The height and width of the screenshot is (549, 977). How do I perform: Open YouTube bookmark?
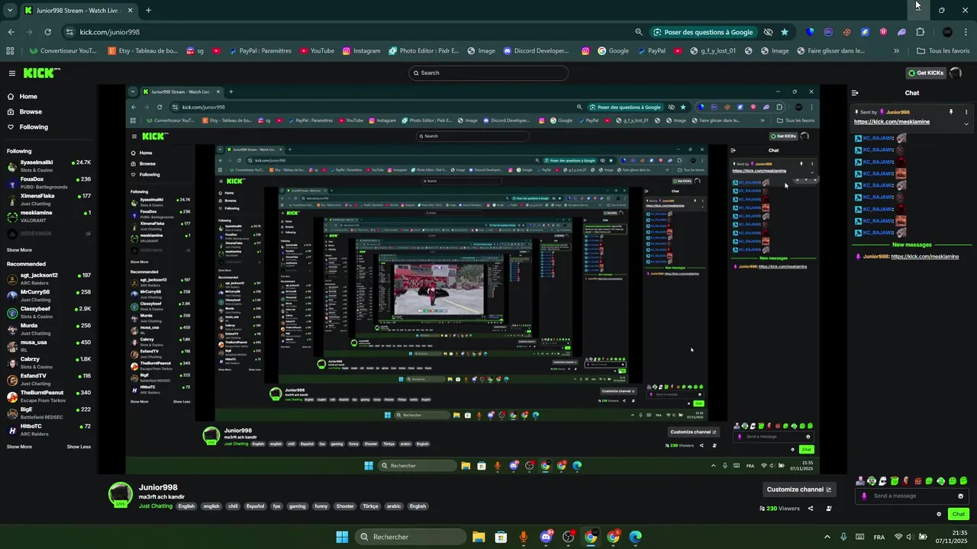click(x=317, y=51)
